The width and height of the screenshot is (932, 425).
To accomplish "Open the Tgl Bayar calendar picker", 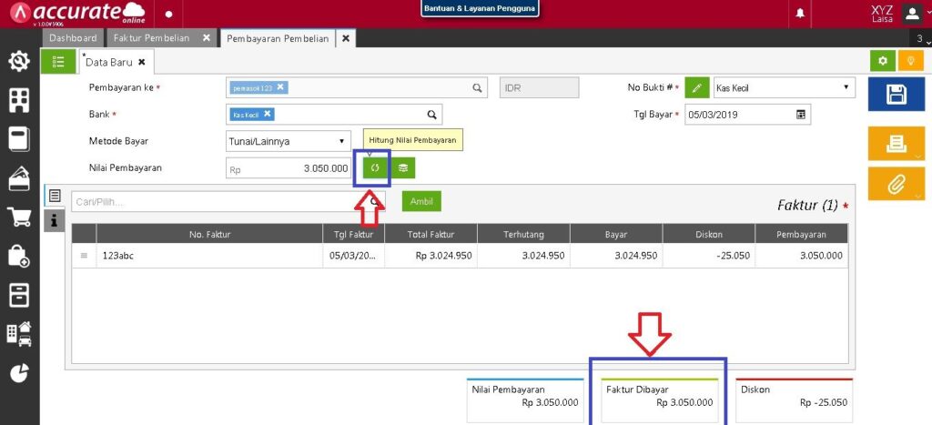I will (x=801, y=115).
